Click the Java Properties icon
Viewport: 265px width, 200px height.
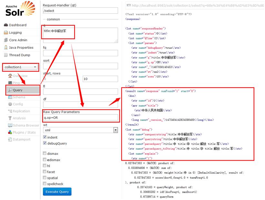pyautogui.click(x=6, y=47)
